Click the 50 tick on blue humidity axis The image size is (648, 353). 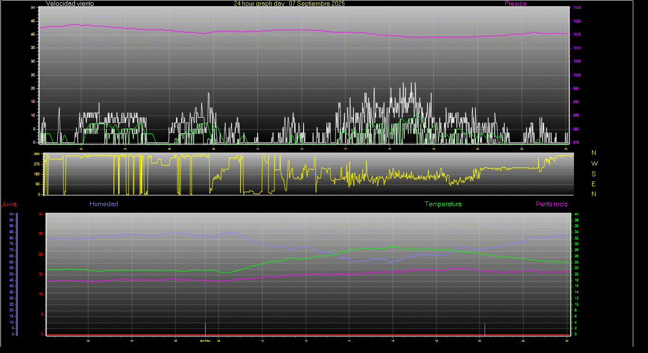11,274
